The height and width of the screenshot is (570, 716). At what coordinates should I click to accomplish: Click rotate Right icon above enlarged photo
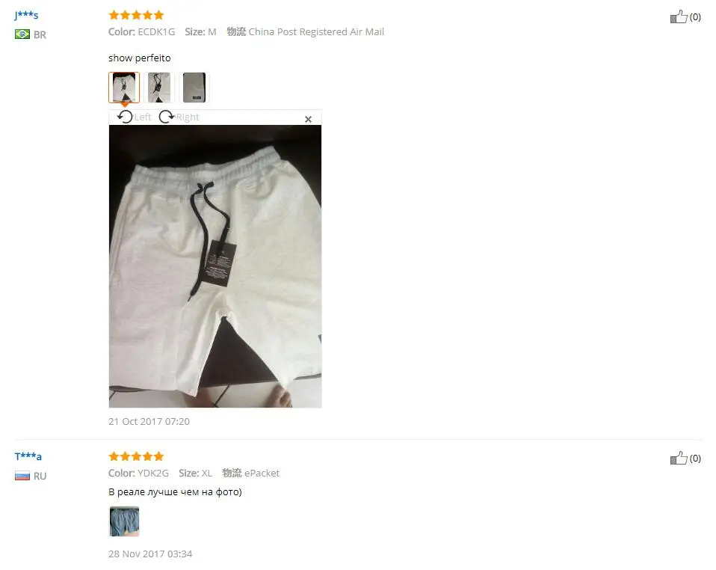click(x=167, y=117)
